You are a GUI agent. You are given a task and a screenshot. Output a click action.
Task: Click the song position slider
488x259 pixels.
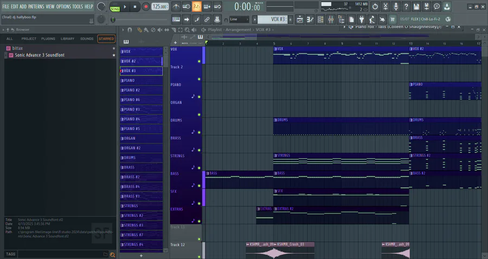click(139, 20)
